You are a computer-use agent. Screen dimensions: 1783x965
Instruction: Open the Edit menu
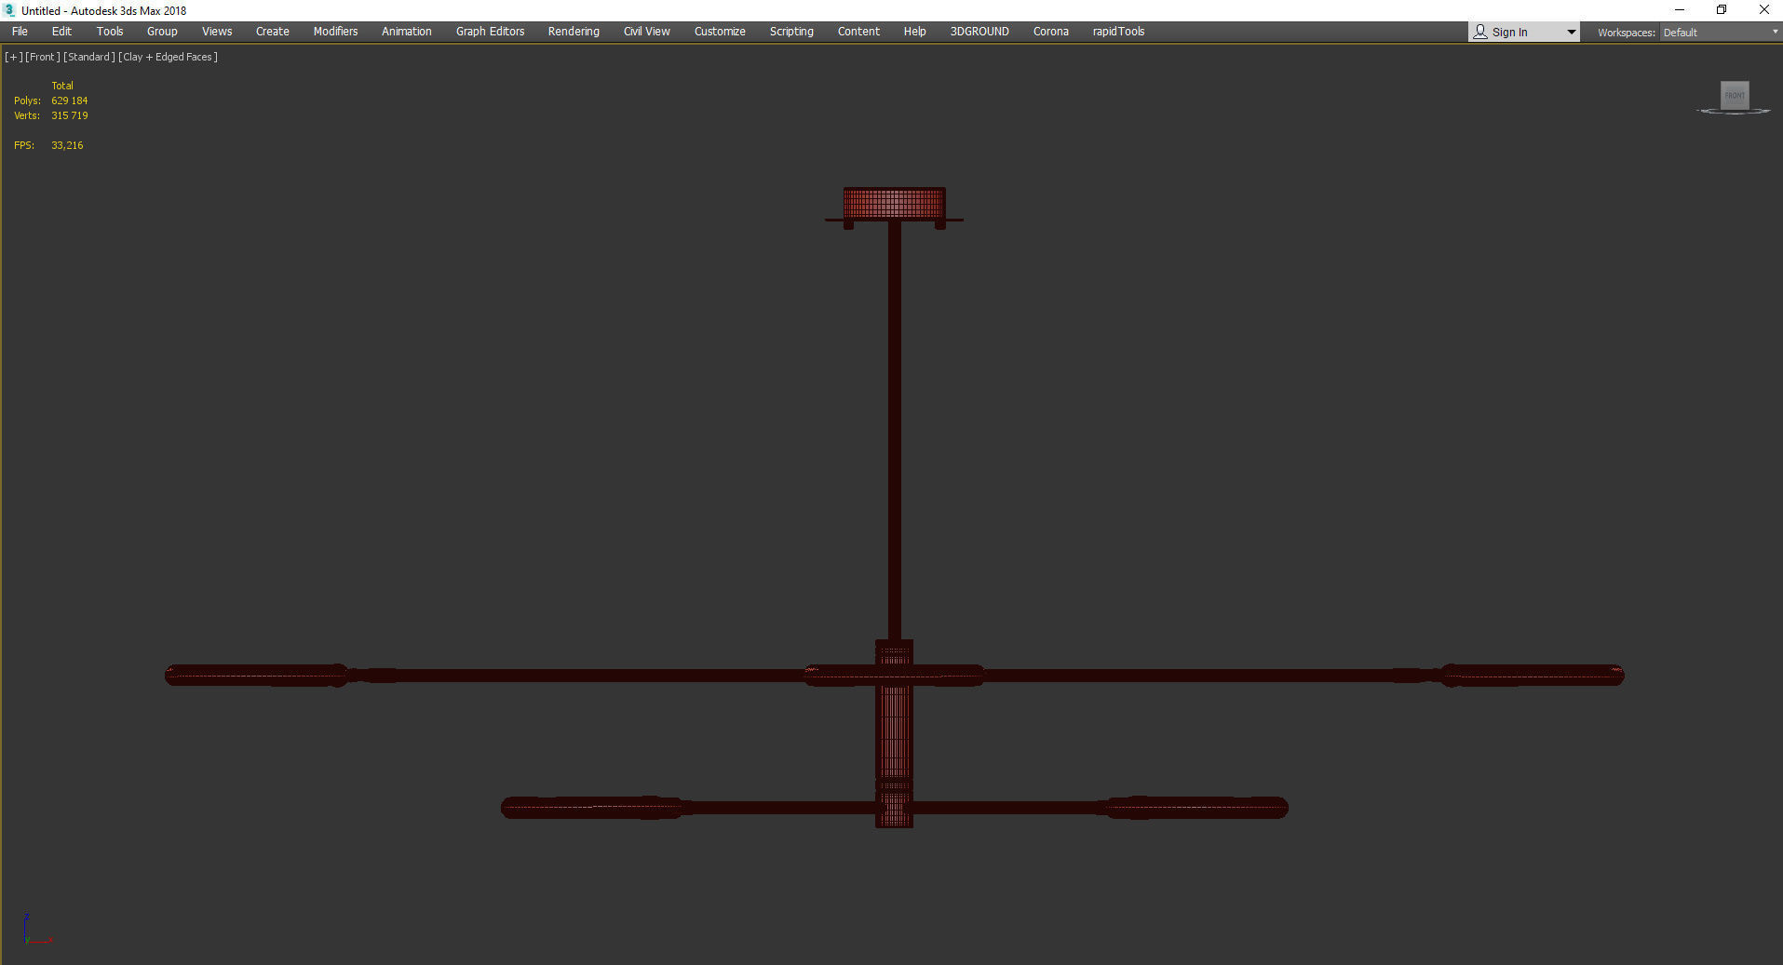click(x=61, y=32)
